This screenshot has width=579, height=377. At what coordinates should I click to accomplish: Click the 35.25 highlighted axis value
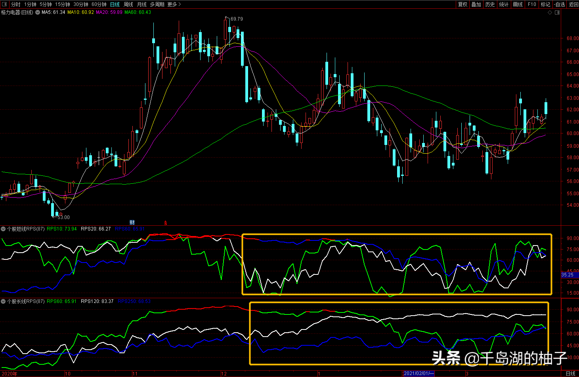click(x=568, y=275)
